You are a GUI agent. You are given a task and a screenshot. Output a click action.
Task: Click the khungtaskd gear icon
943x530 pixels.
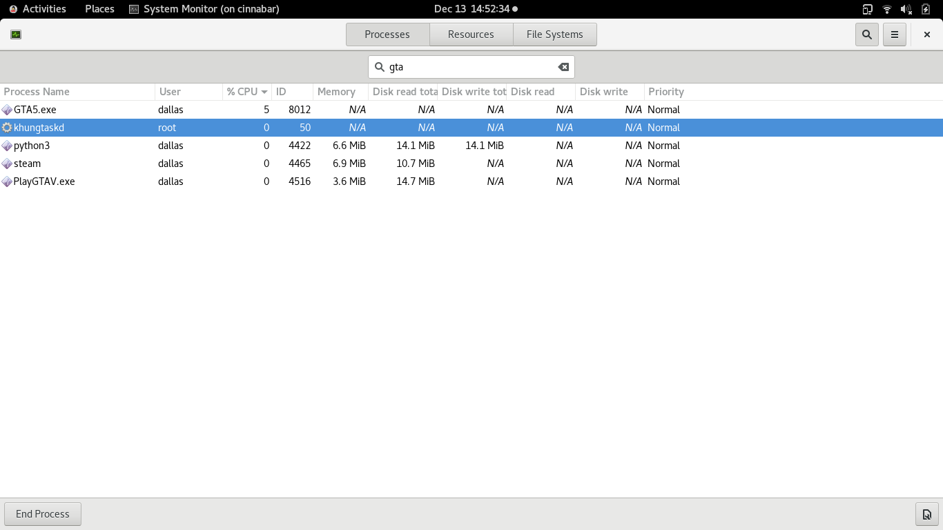[x=7, y=128]
